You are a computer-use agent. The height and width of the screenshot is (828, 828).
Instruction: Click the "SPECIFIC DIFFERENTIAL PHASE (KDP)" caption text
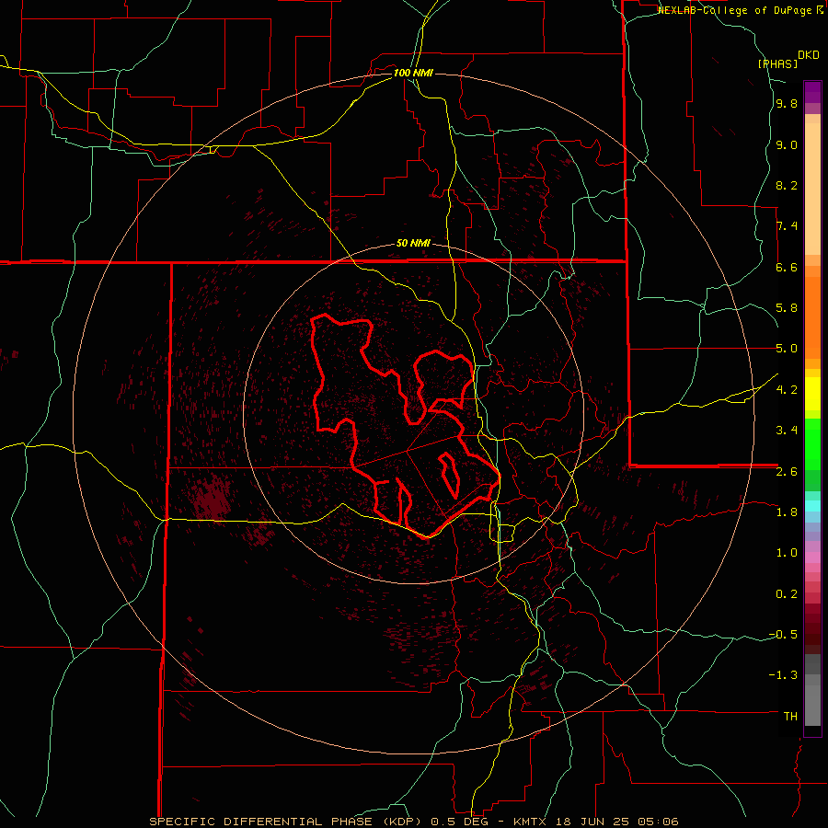tap(287, 822)
